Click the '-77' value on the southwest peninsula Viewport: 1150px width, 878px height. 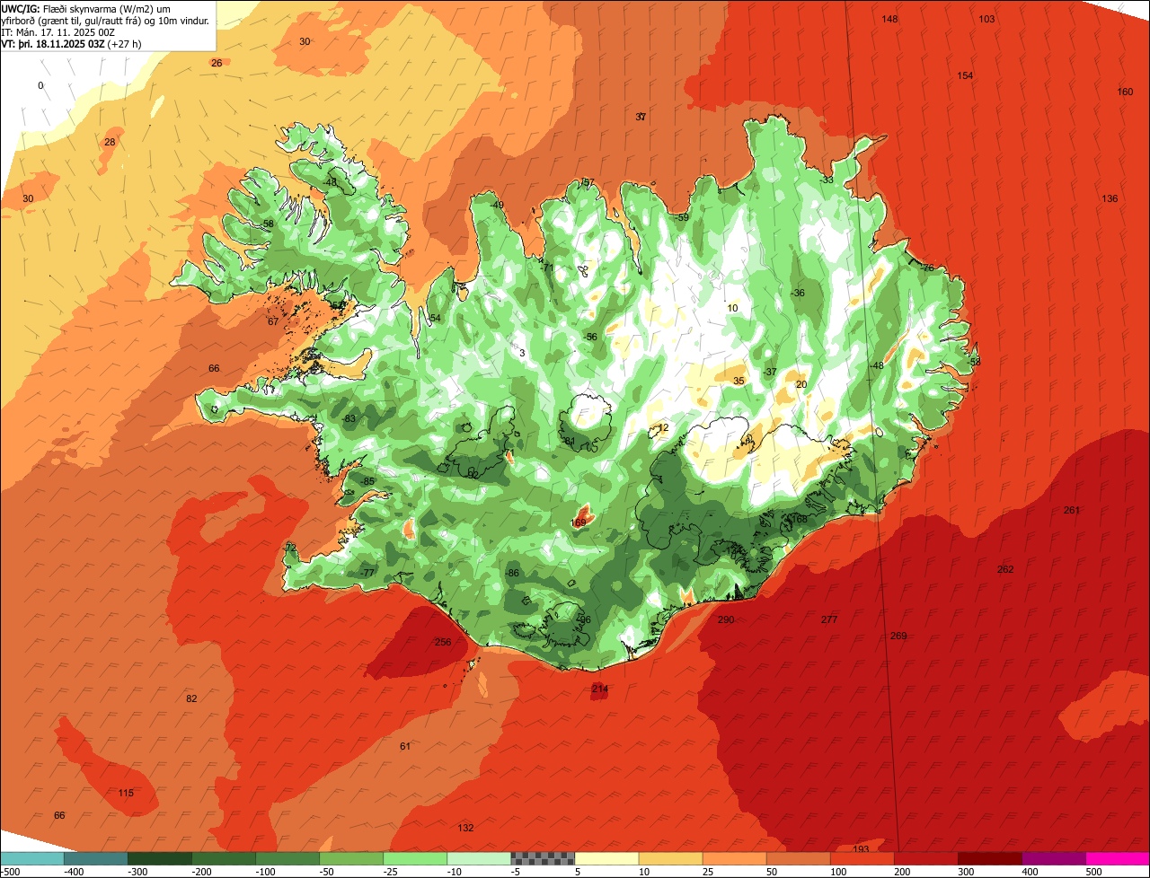click(x=367, y=573)
